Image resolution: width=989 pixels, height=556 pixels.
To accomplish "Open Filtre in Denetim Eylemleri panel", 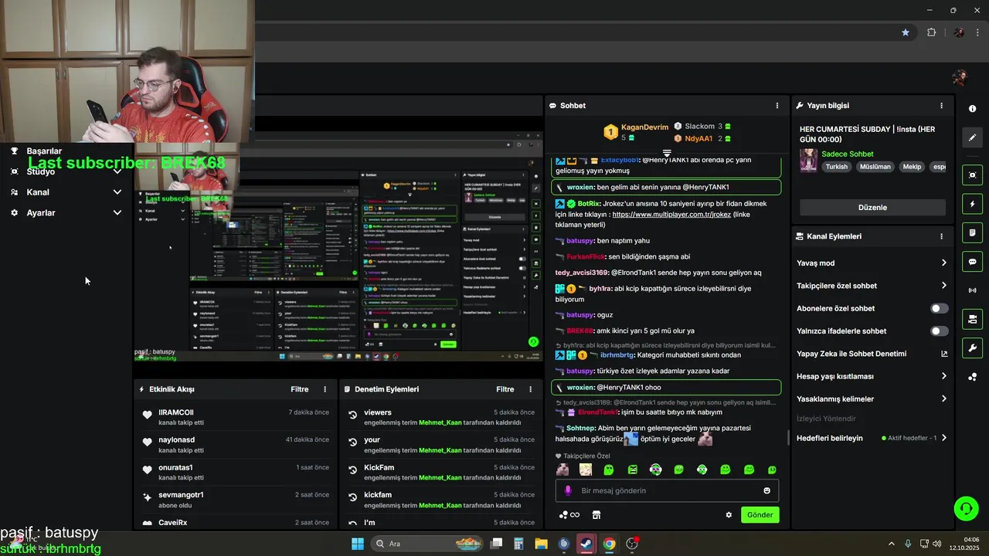I will 505,389.
